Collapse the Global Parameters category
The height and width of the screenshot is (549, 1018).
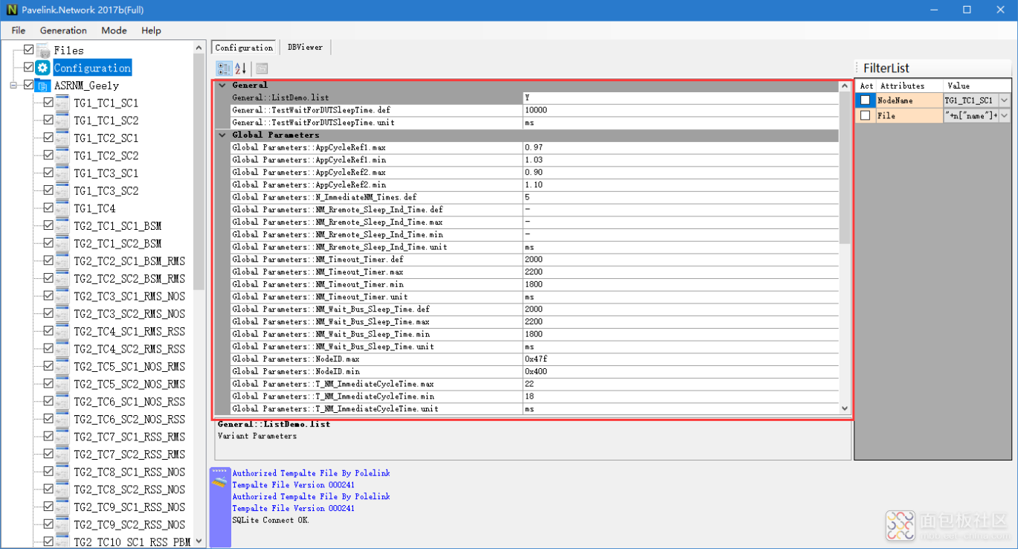[x=222, y=135]
